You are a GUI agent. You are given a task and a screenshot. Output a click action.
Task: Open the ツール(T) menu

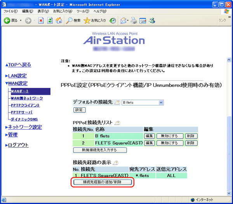(x=83, y=11)
